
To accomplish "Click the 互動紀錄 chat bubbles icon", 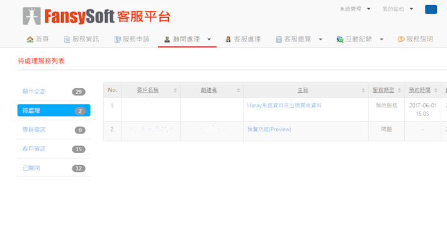I will [340, 39].
